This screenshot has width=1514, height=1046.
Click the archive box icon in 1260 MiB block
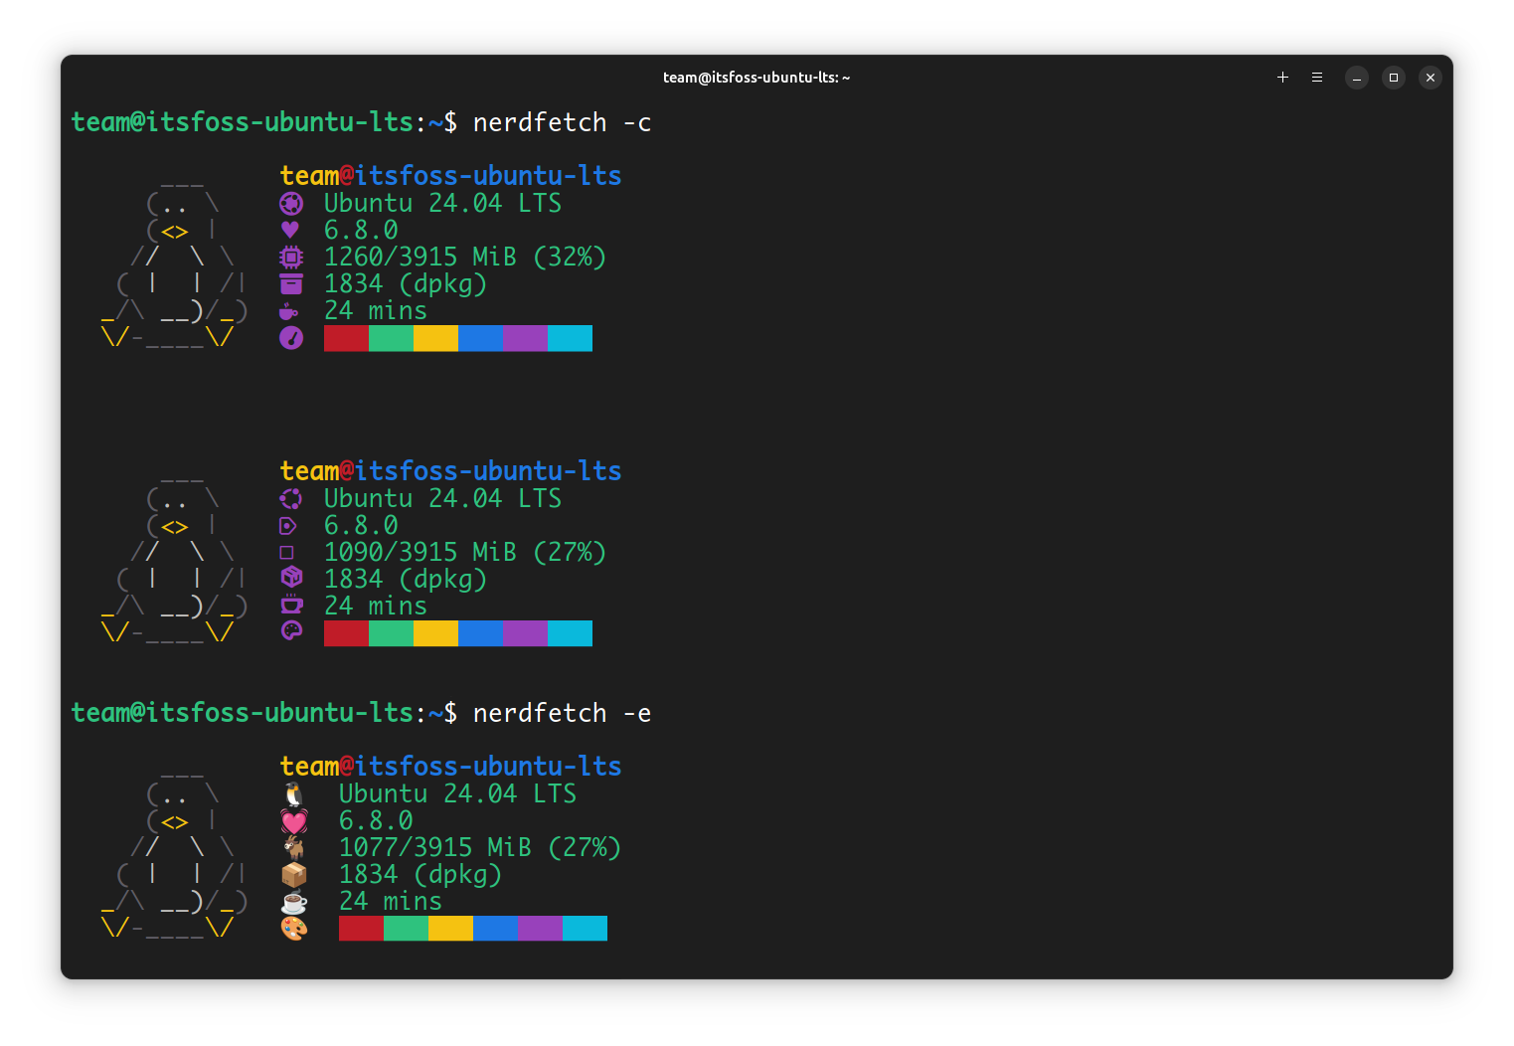(291, 284)
